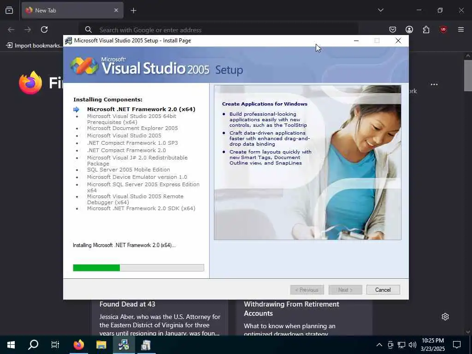Click the volume speaker icon in tray
The image size is (472, 354).
pyautogui.click(x=413, y=345)
